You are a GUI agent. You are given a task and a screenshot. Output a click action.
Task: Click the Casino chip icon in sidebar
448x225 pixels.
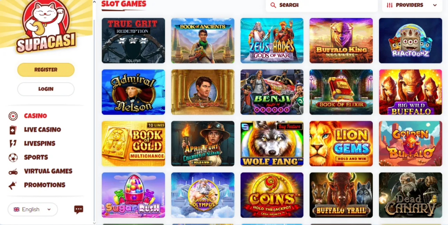(x=13, y=116)
